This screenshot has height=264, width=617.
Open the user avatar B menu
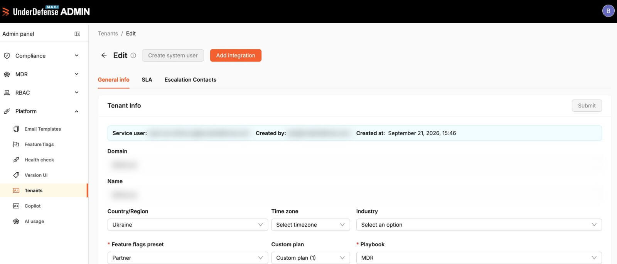[608, 11]
